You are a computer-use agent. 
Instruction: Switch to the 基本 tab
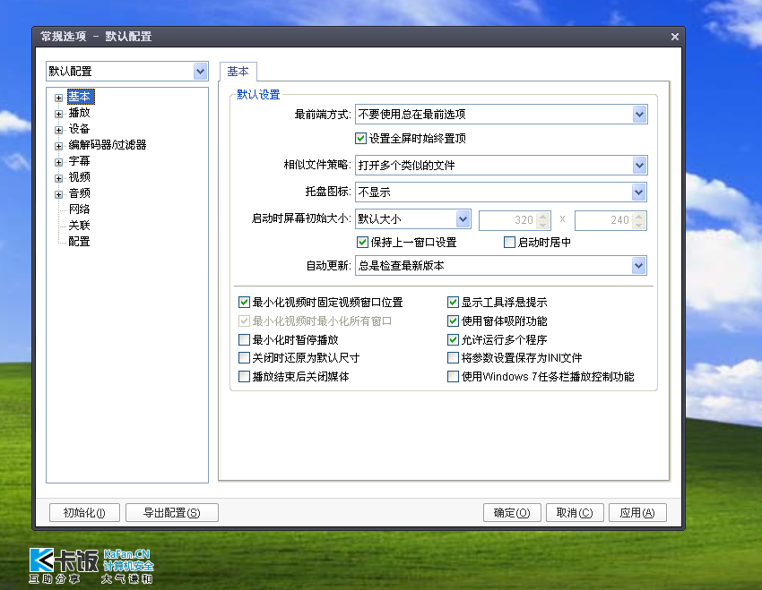point(238,72)
